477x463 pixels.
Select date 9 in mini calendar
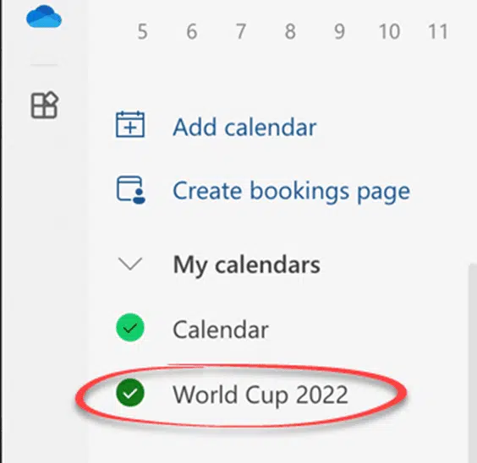point(340,31)
